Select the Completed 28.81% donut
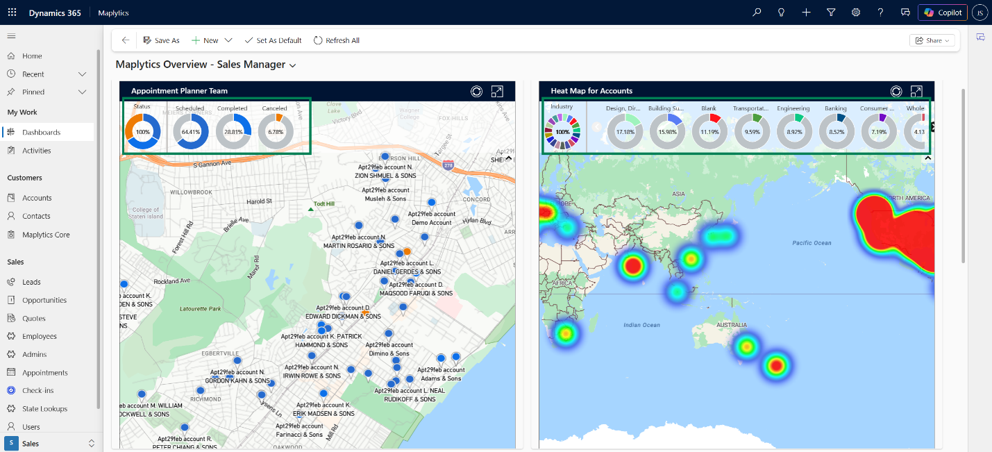Image resolution: width=992 pixels, height=452 pixels. tap(233, 131)
